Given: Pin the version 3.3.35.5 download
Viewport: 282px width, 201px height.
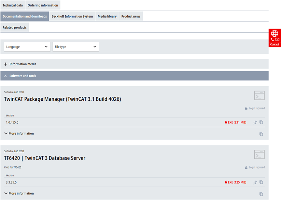Looking at the screenshot, I should tap(255, 182).
